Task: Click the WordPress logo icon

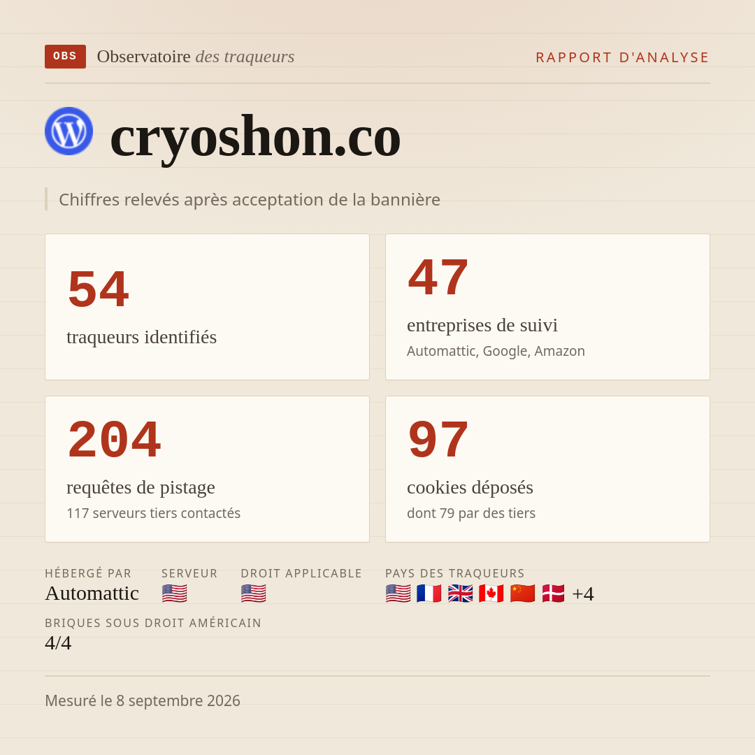Action: pyautogui.click(x=69, y=131)
